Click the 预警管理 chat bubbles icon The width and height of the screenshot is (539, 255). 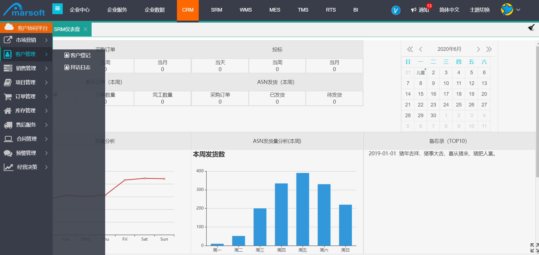point(8,153)
